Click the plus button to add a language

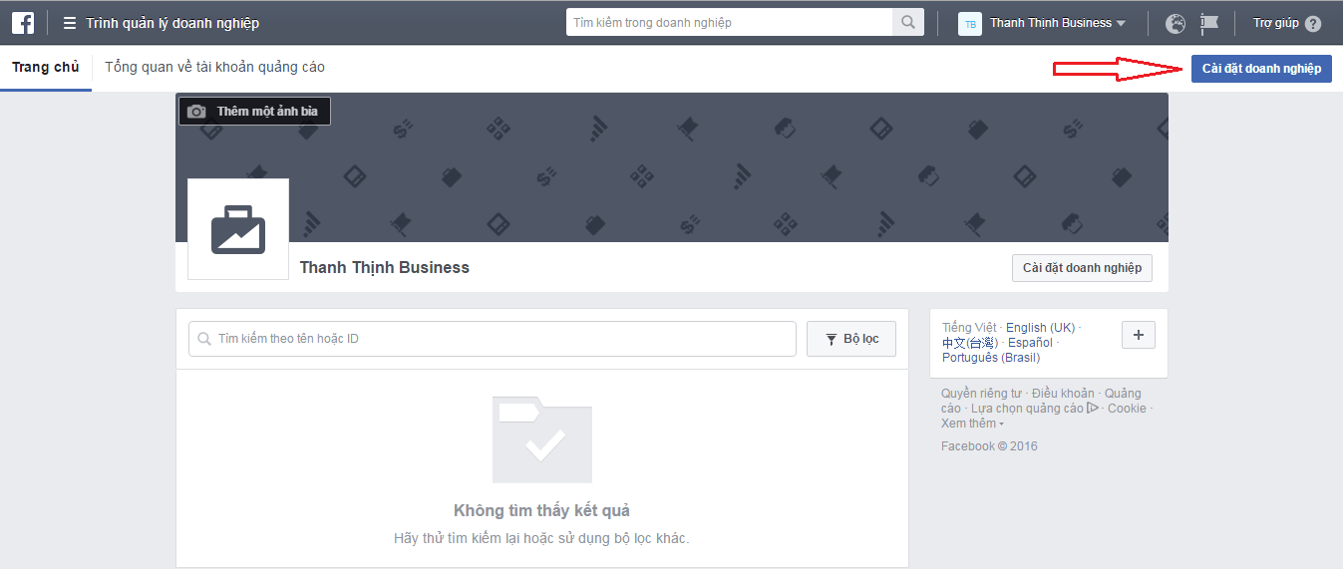tap(1139, 335)
